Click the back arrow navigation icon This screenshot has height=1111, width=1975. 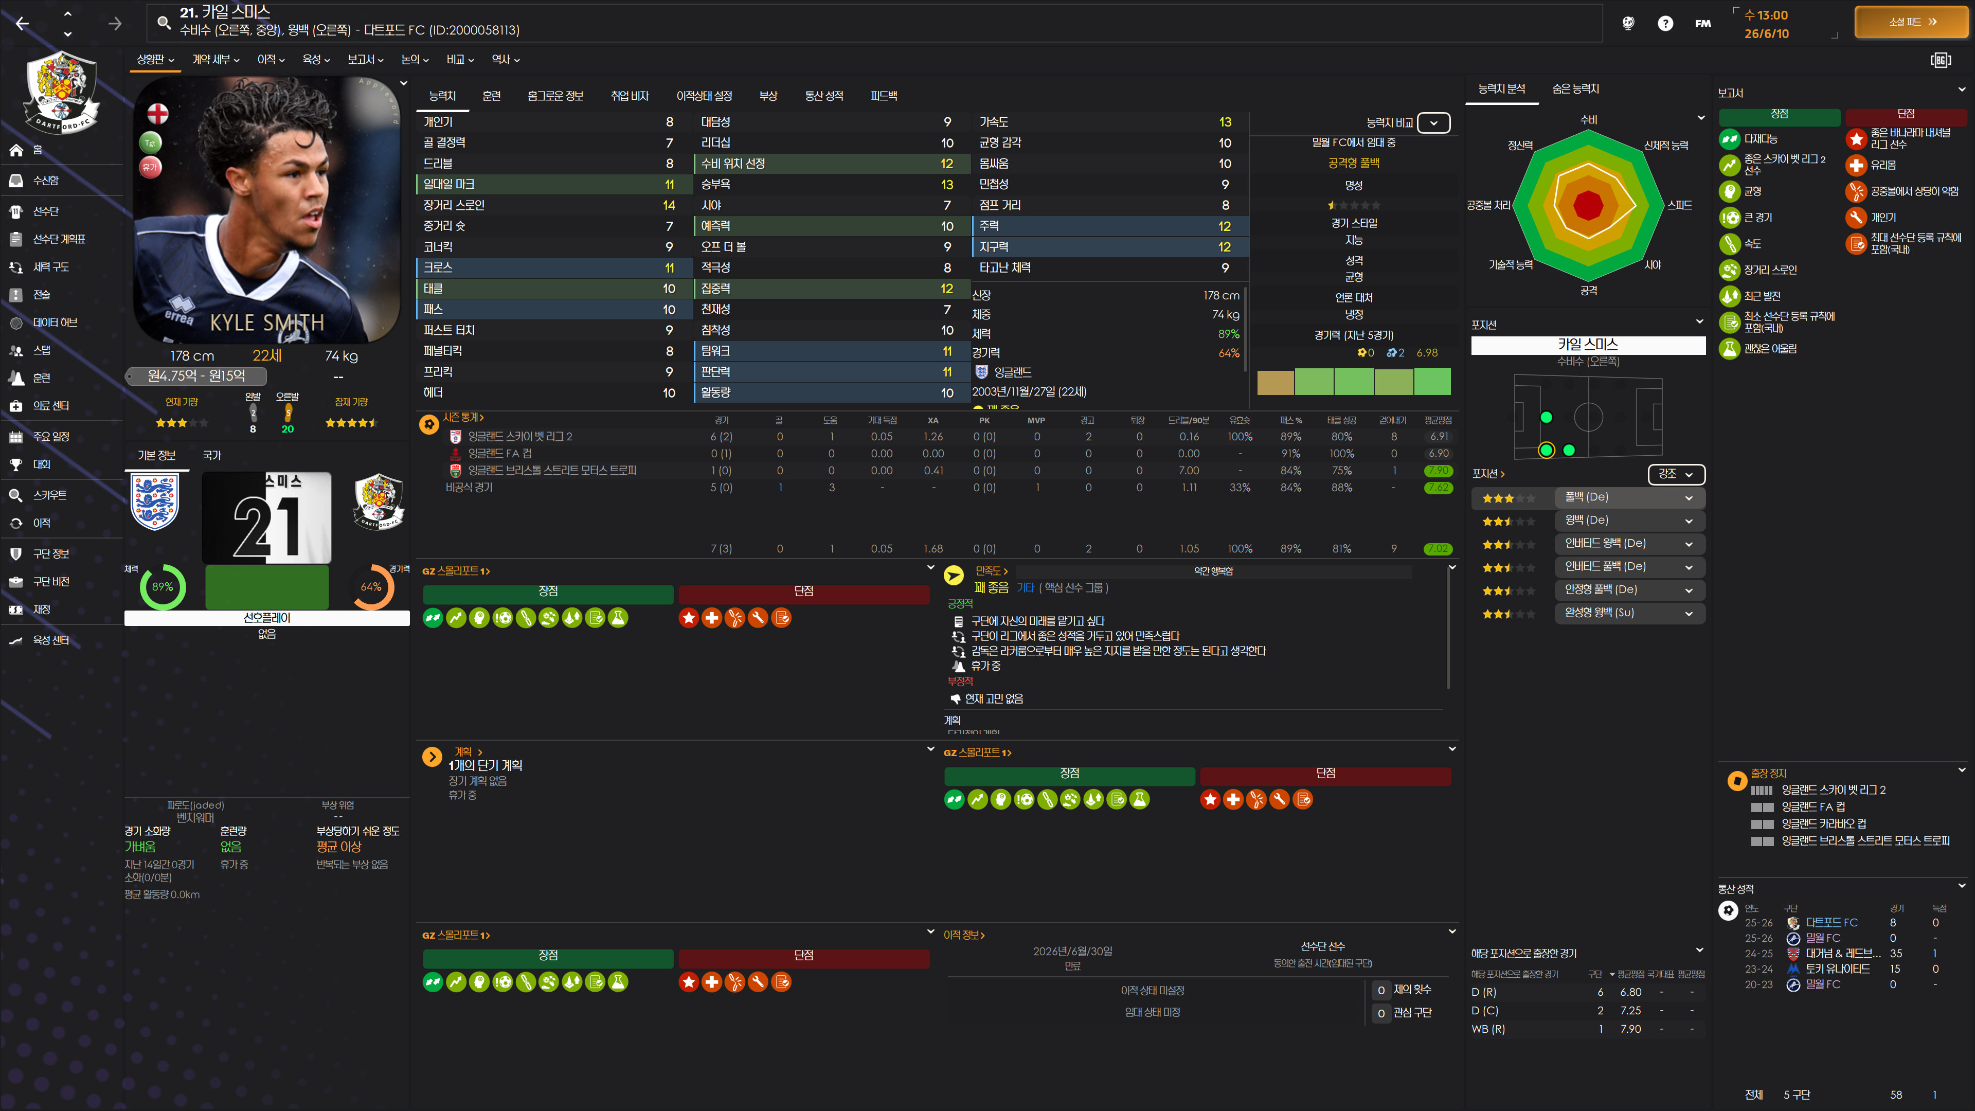22,24
